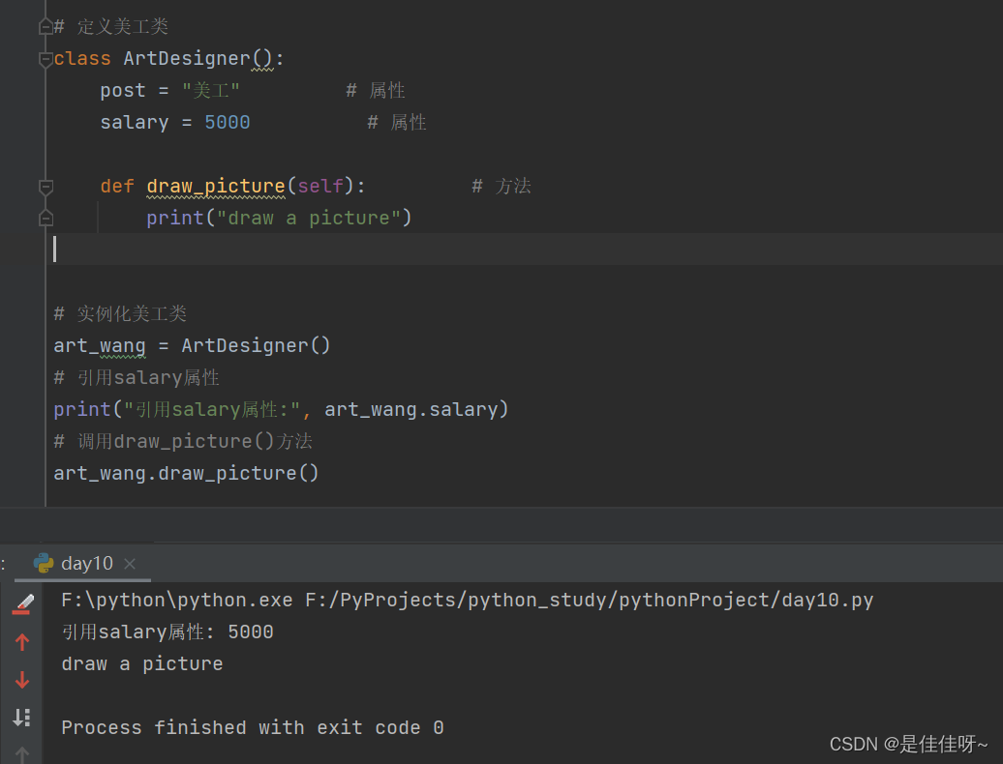Screen dimensions: 1003x764
Task: Click console output line 引用salary属性: 5000
Action: [x=167, y=632]
